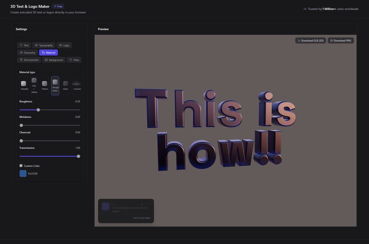369x244 pixels.
Task: Click the Preview panel heading
Action: tap(103, 29)
